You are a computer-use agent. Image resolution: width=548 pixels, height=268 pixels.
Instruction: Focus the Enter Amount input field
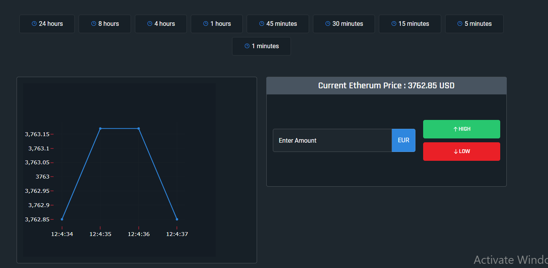tap(332, 140)
